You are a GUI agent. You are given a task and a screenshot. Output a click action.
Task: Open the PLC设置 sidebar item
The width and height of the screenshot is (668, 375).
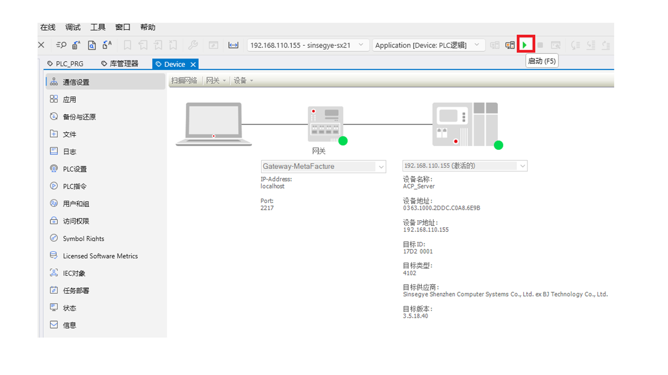click(x=74, y=169)
